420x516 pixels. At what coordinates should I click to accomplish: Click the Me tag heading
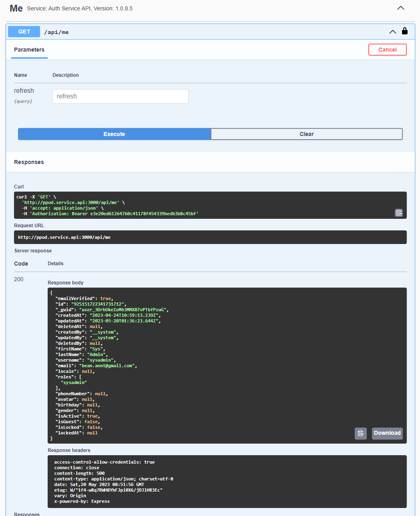16,8
